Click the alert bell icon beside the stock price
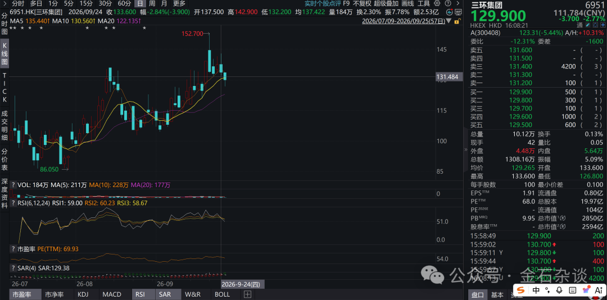607x300 pixels. click(595, 25)
